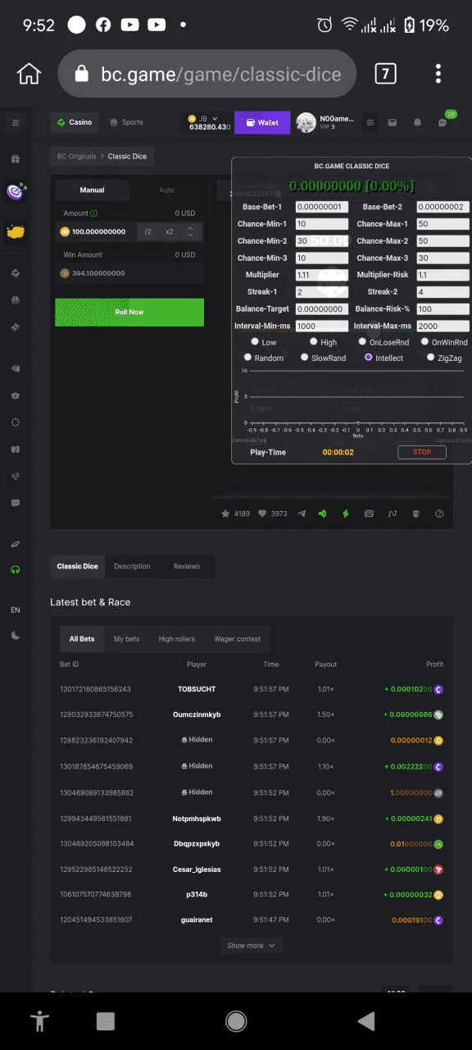The height and width of the screenshot is (1050, 472).
Task: Click the amount info circle icon
Action: [x=93, y=213]
